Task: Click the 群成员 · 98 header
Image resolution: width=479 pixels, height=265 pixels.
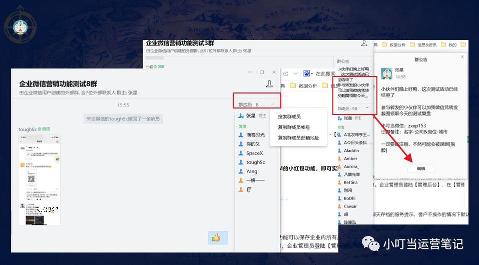Action: (x=347, y=108)
